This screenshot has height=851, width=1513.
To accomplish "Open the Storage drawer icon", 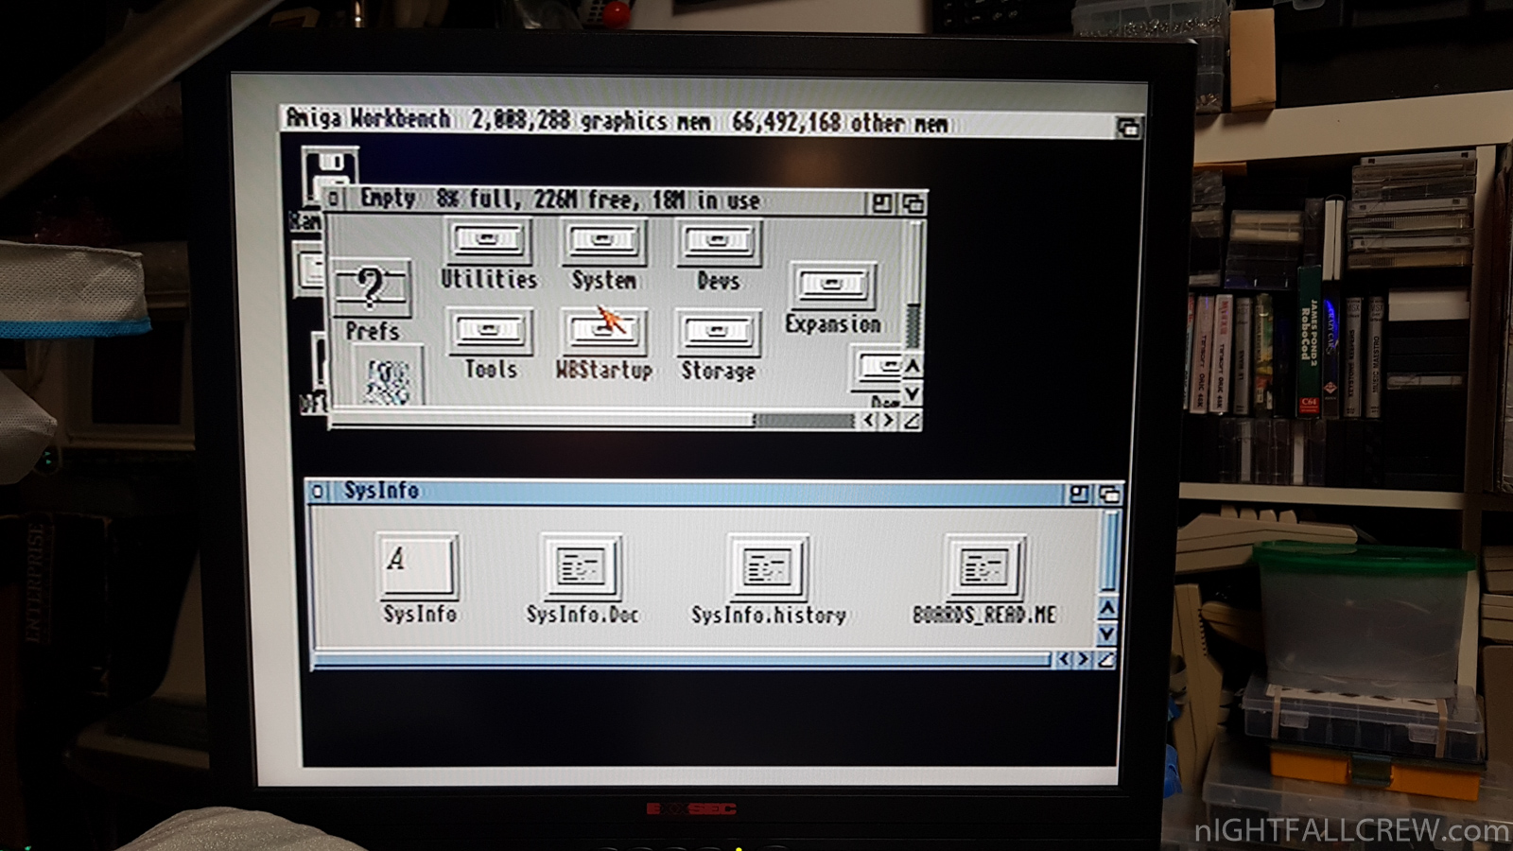I will [x=719, y=333].
